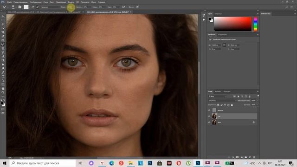
Task: Open the Layers panel menu
Action: click(258, 91)
